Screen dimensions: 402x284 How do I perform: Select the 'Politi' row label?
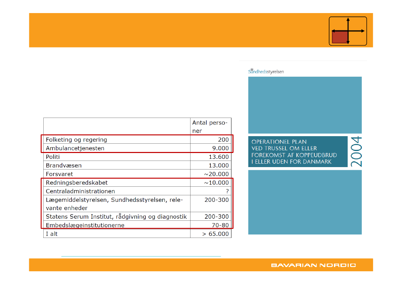pyautogui.click(x=53, y=157)
